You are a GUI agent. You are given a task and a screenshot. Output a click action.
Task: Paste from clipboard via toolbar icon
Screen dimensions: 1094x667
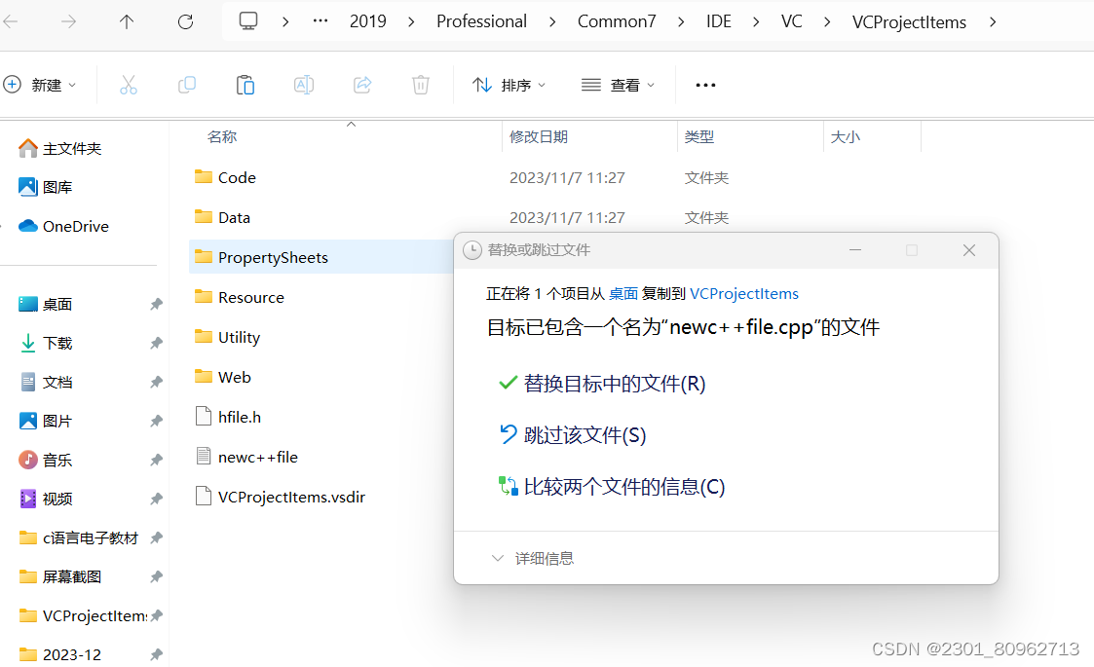point(245,85)
